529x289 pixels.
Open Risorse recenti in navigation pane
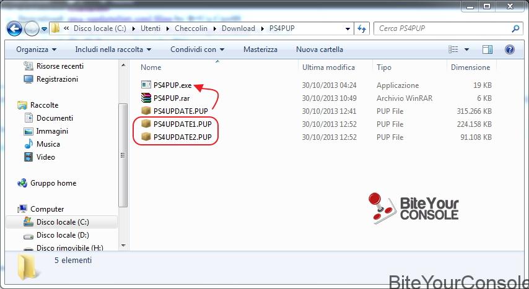tap(60, 66)
